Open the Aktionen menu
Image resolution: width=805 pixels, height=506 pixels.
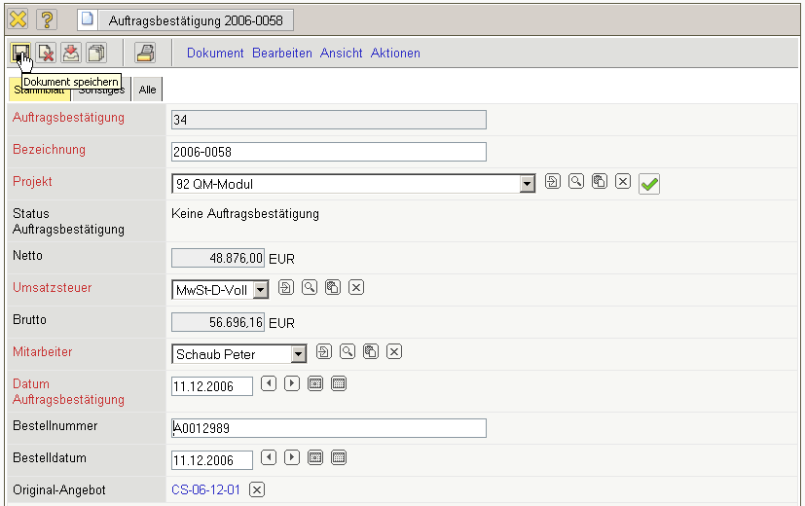point(395,54)
